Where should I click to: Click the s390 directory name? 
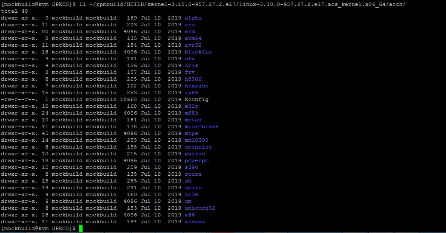[x=191, y=168]
